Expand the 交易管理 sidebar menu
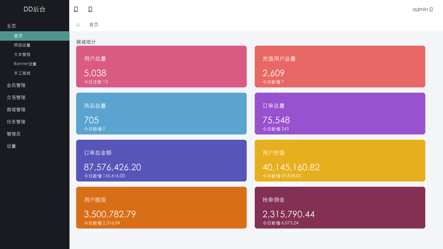The width and height of the screenshot is (443, 249). click(35, 97)
